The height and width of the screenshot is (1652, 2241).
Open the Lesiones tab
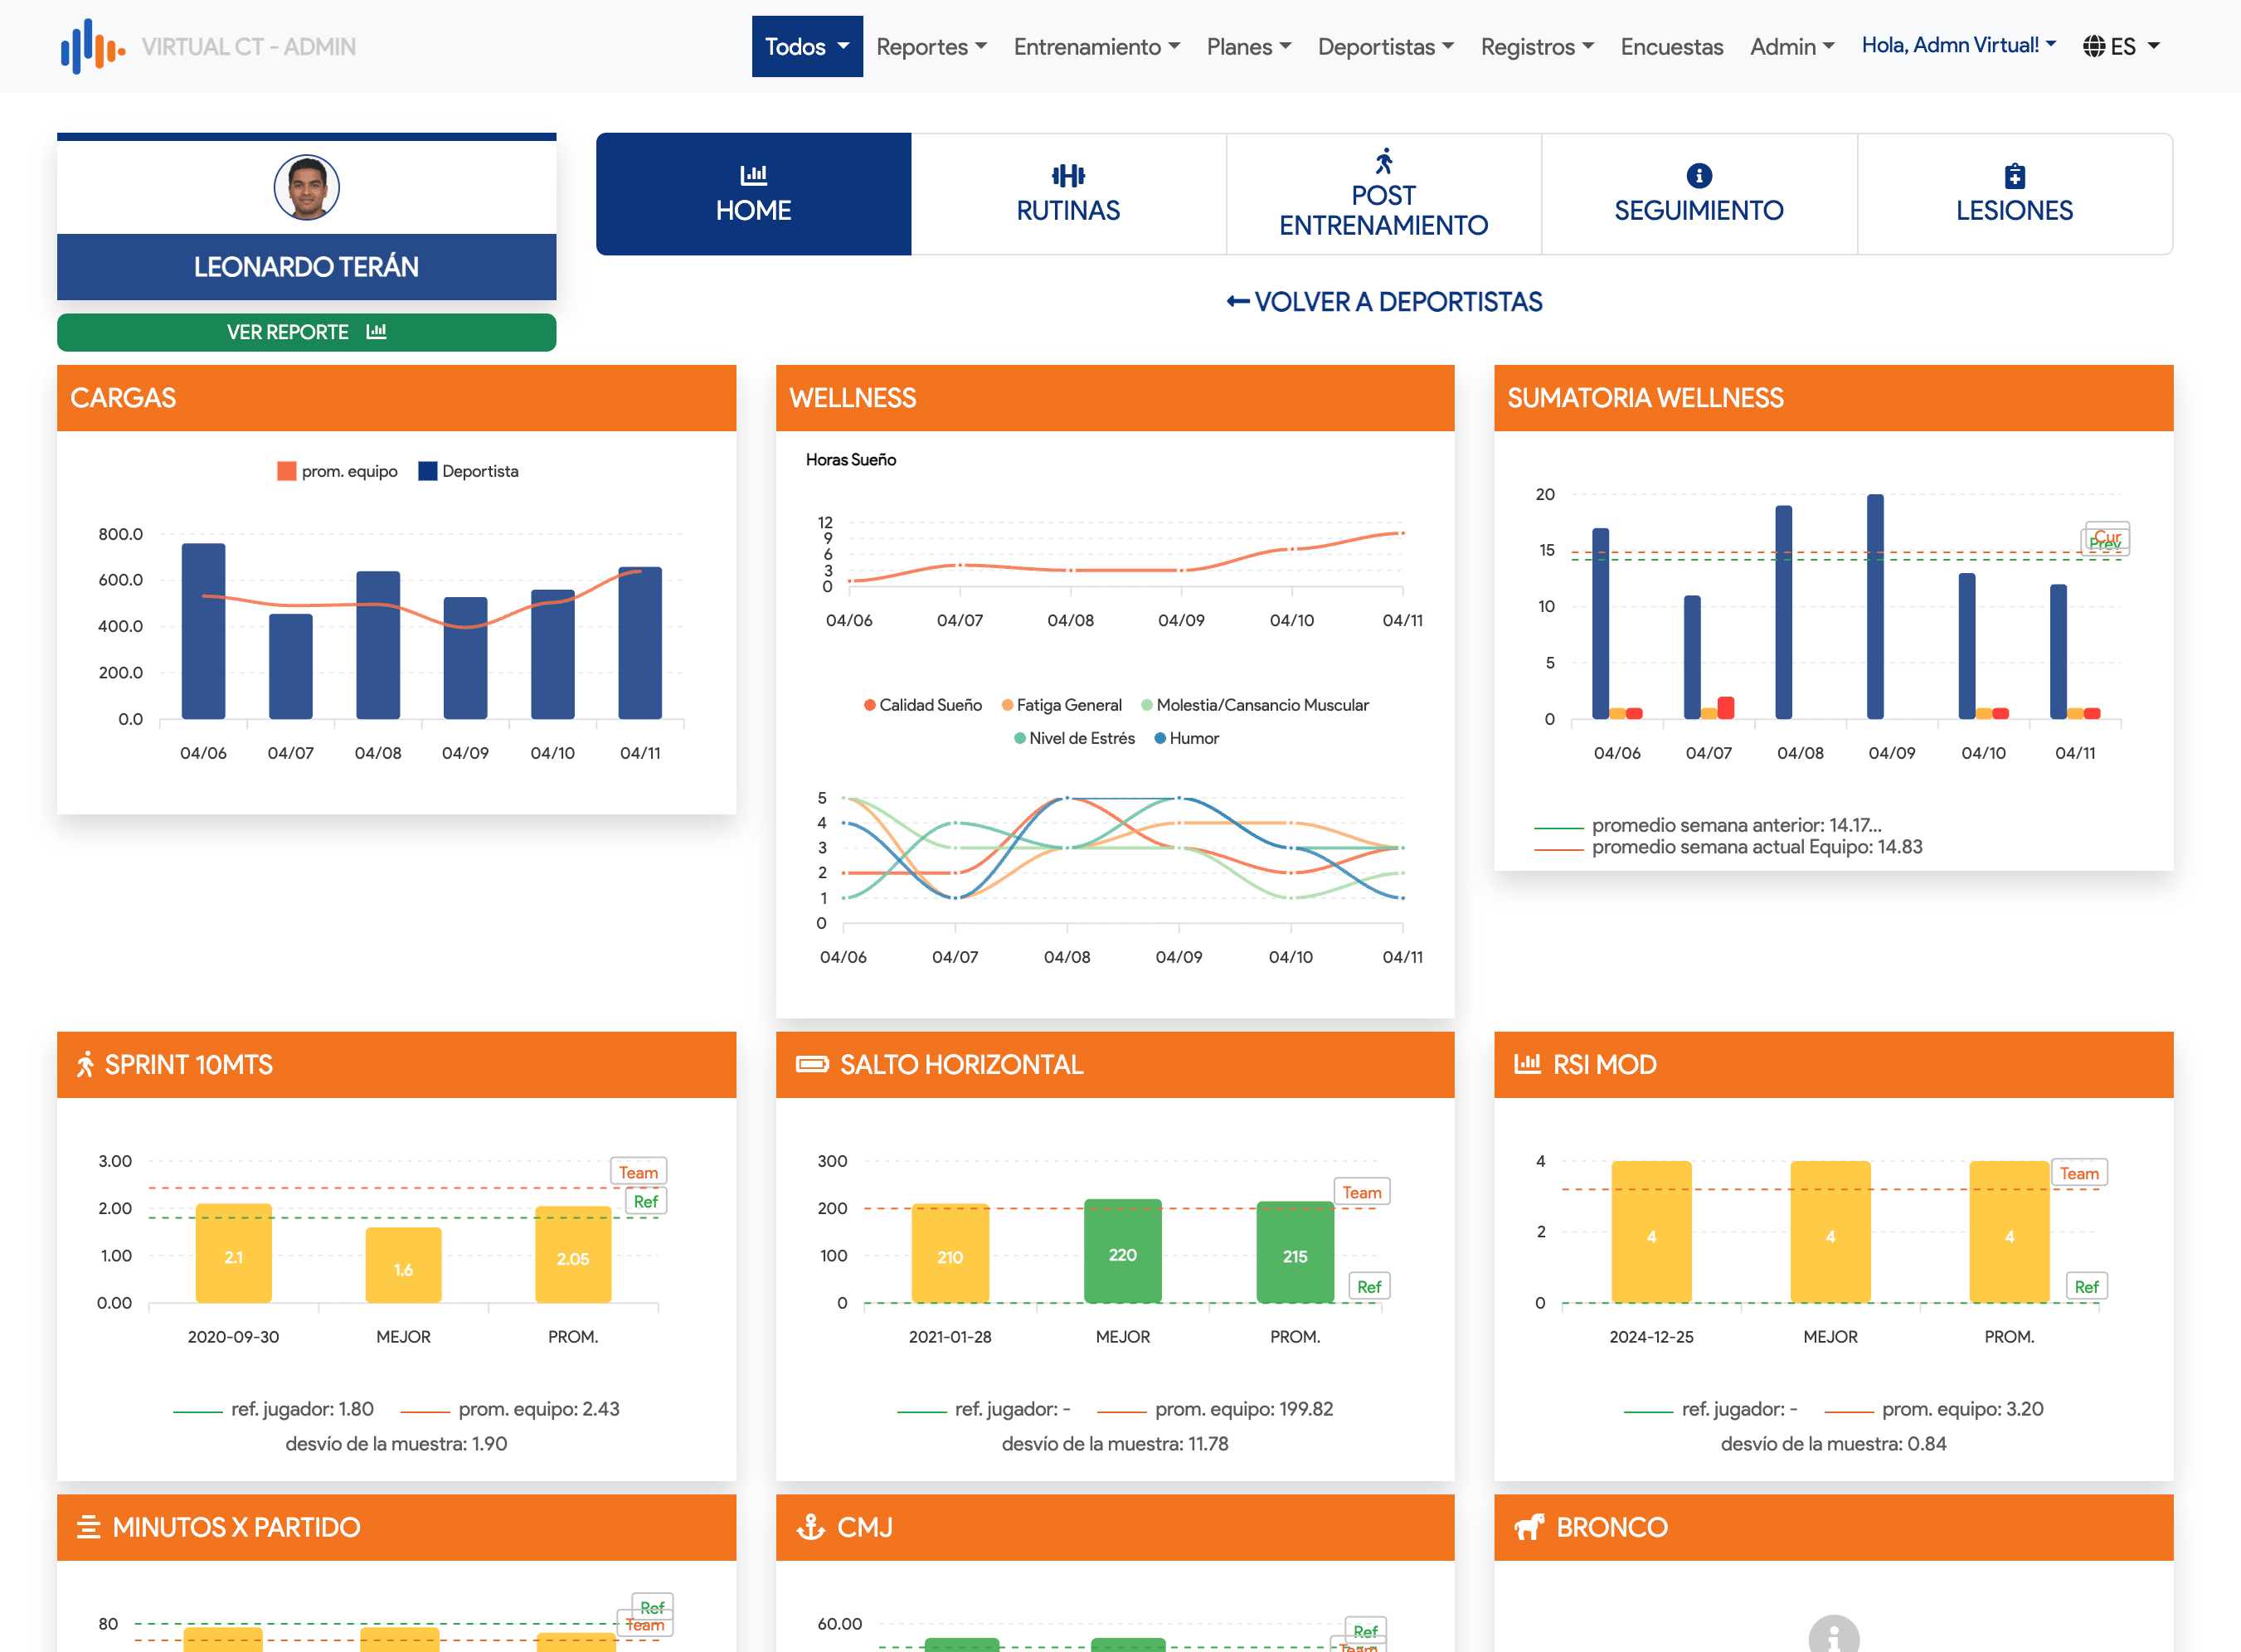[2013, 194]
